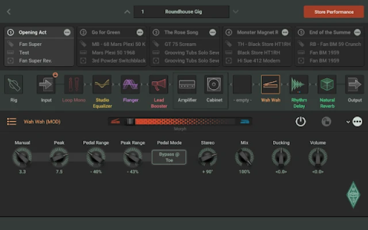Select the Natural Reverb effect slot

pos(327,85)
